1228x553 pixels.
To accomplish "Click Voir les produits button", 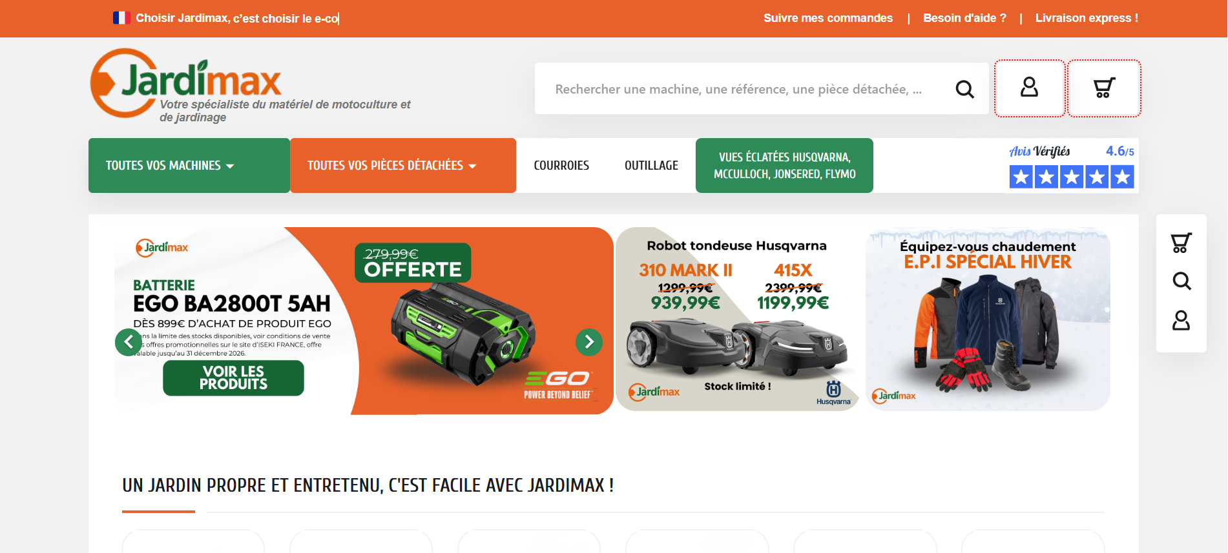I will click(233, 378).
